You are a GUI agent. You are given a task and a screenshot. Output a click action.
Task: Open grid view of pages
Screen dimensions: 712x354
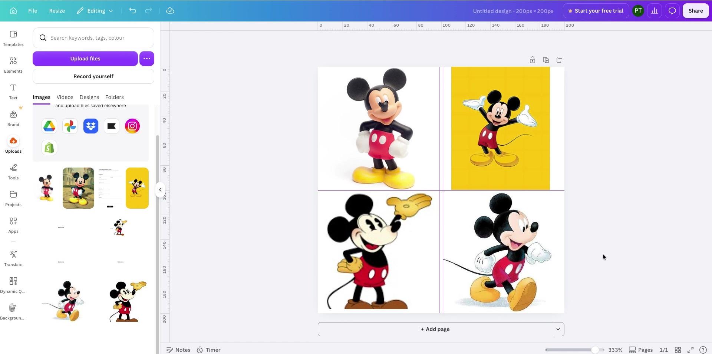[678, 350]
